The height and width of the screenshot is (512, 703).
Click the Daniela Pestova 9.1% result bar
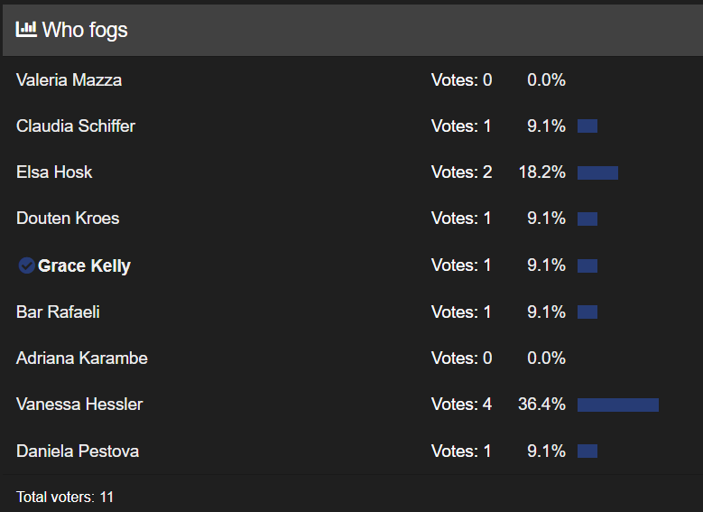click(x=587, y=451)
